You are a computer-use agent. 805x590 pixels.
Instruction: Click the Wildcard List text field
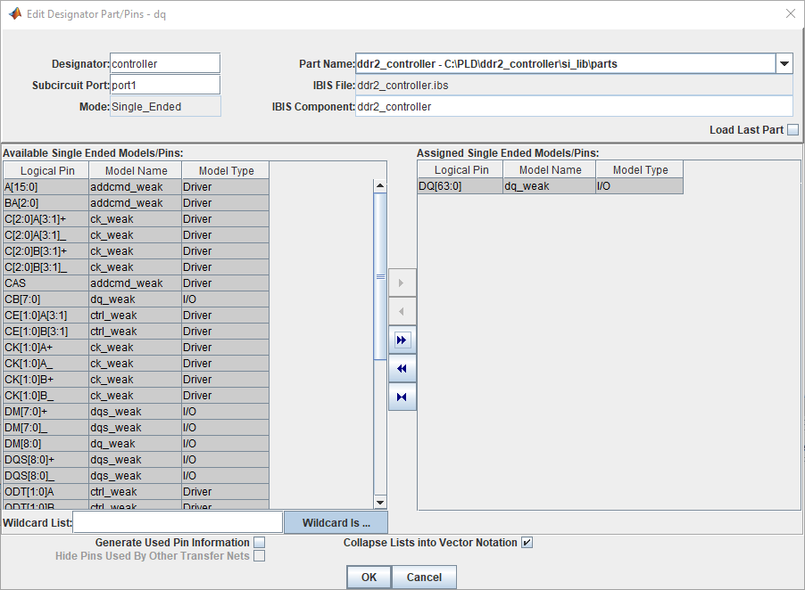pyautogui.click(x=178, y=522)
